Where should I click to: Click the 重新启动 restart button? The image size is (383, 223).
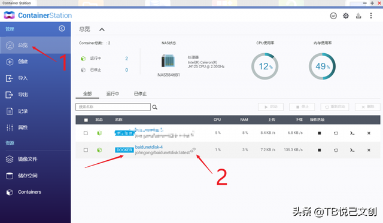(335, 107)
